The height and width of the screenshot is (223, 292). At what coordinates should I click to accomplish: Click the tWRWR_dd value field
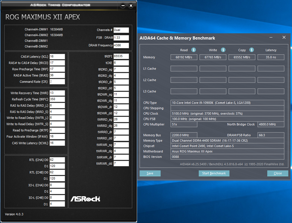pos(121,164)
